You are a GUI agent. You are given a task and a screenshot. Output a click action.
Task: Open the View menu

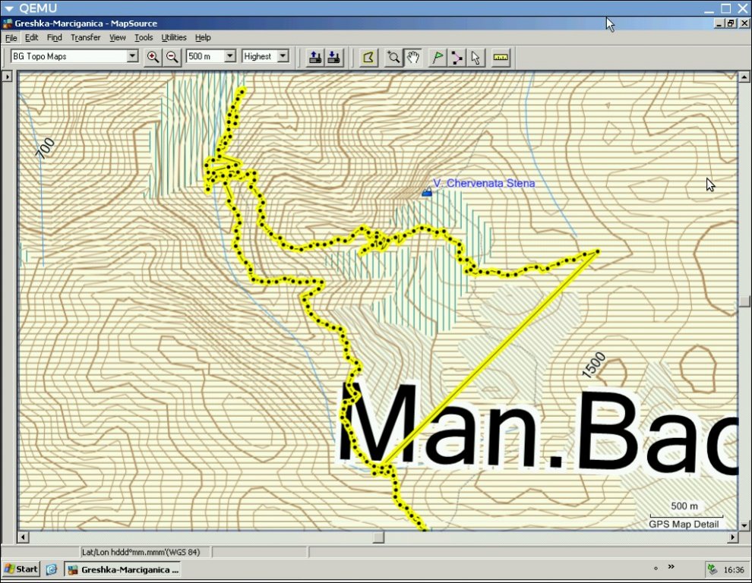(x=117, y=37)
